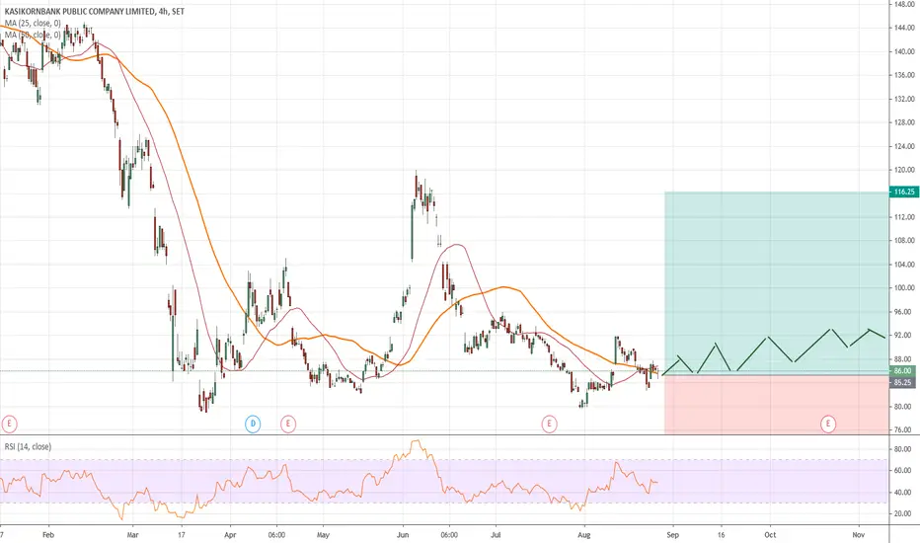
Task: Click the Nov date label
Action: coord(859,535)
